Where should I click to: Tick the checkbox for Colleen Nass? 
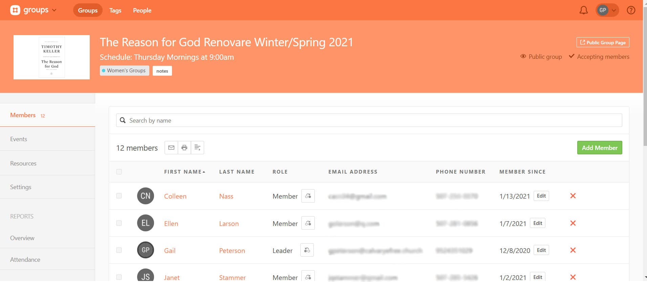pos(119,196)
